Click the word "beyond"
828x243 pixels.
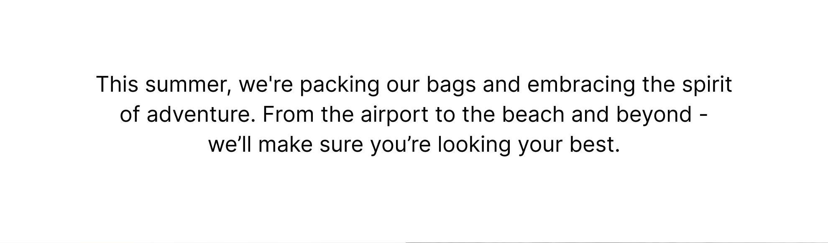[x=654, y=116]
